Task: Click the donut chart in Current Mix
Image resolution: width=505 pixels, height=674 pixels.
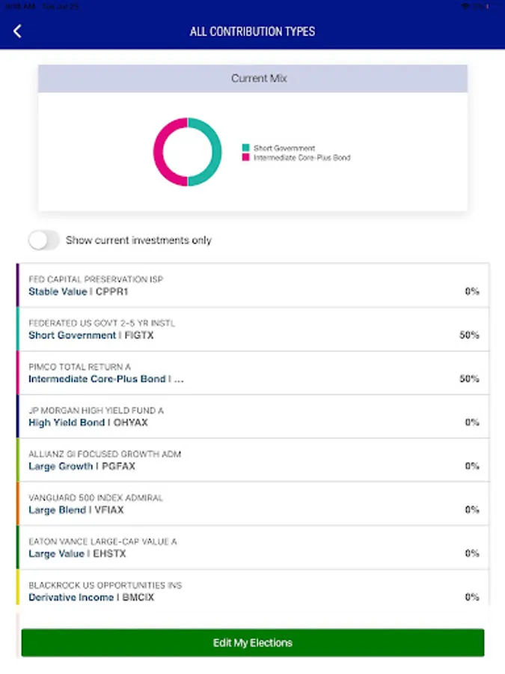Action: (188, 152)
